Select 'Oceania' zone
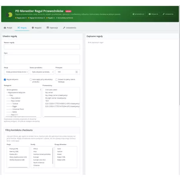The image size is (180, 180). tap(37, 166)
